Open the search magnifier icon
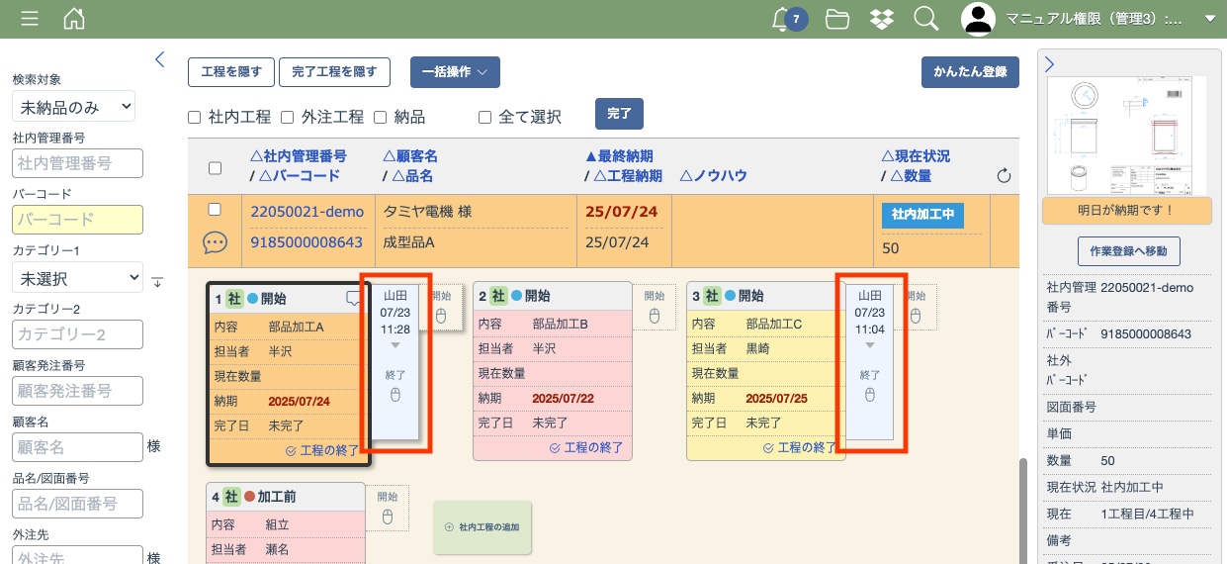1227x564 pixels. (x=925, y=19)
